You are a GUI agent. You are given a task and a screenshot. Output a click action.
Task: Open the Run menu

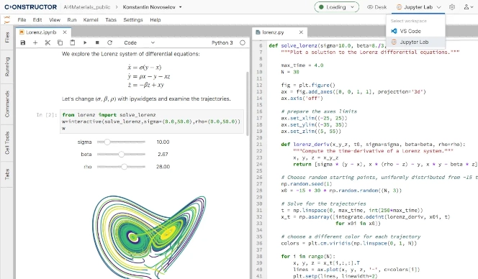pyautogui.click(x=72, y=20)
